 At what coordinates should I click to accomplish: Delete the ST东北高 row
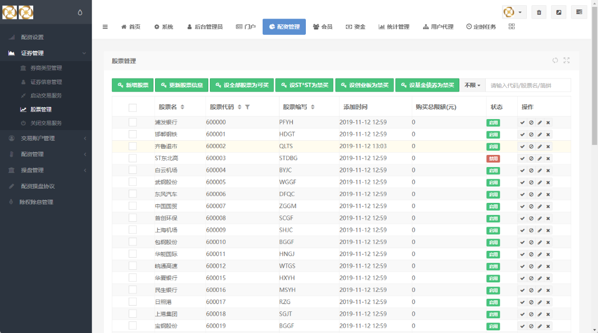[x=548, y=159]
